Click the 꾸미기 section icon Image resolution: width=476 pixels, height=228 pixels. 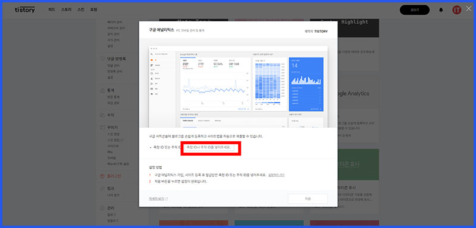[x=102, y=128]
